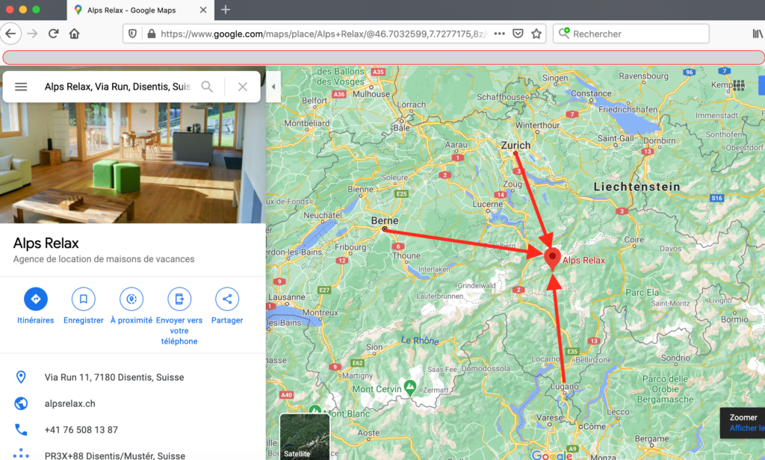Click the plus code dots icon
The image size is (765, 460).
point(20,454)
